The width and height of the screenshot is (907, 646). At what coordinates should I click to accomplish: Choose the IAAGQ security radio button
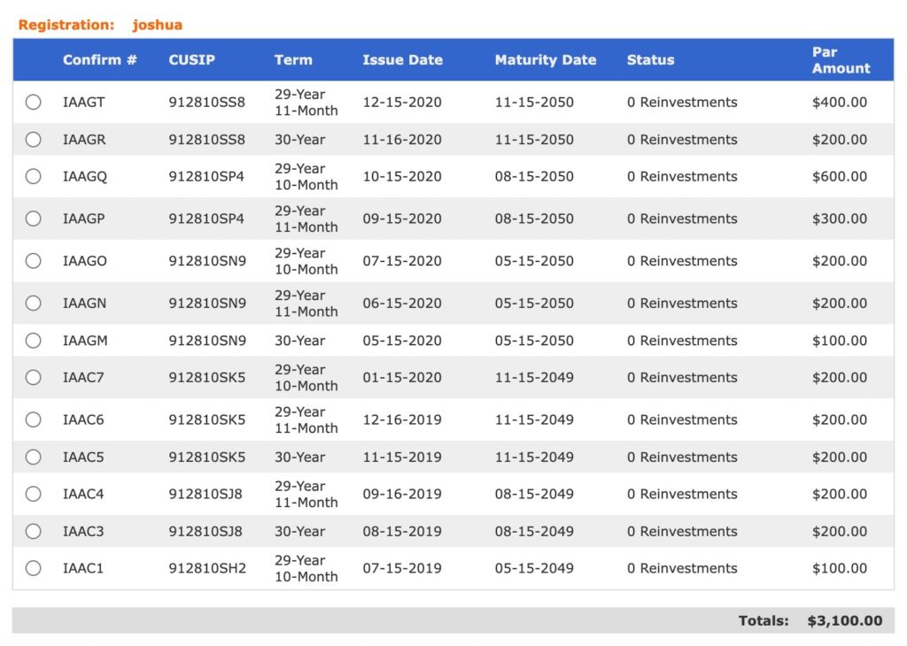[x=33, y=177]
